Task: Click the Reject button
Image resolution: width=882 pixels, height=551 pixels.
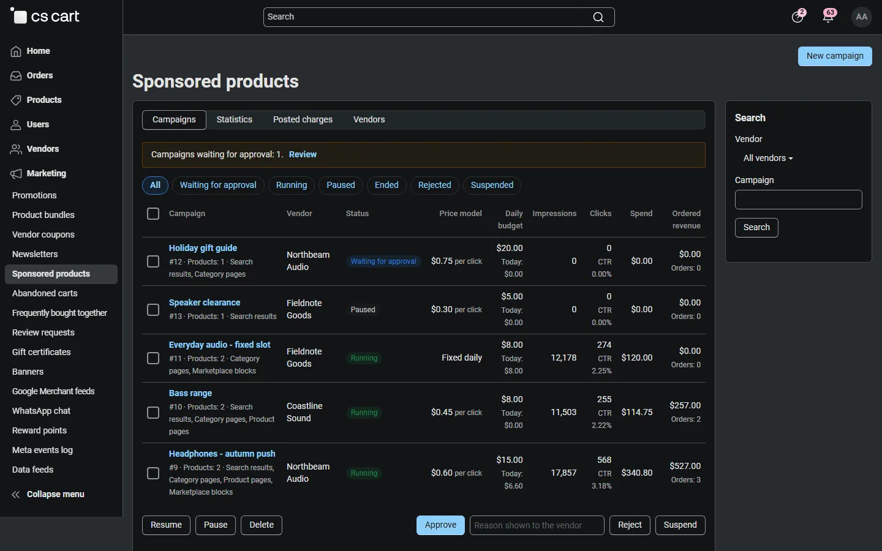Action: click(x=630, y=525)
